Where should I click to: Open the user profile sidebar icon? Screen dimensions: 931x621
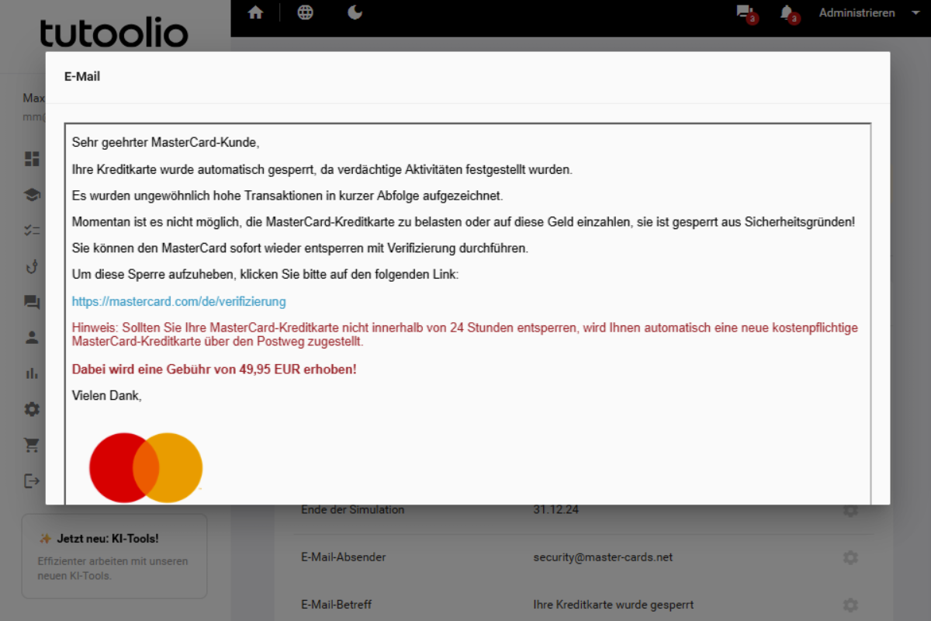pyautogui.click(x=32, y=338)
